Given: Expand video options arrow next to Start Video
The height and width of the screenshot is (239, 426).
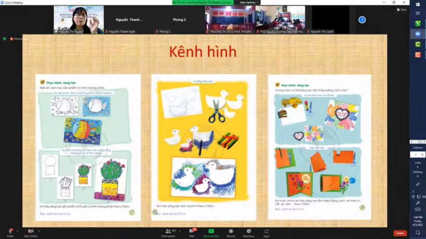Looking at the screenshot, I should (39, 231).
